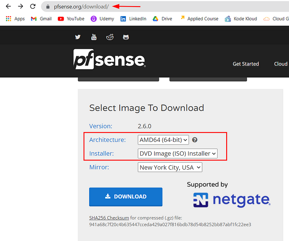Click the Installer label
This screenshot has width=289, height=241.
click(102, 154)
